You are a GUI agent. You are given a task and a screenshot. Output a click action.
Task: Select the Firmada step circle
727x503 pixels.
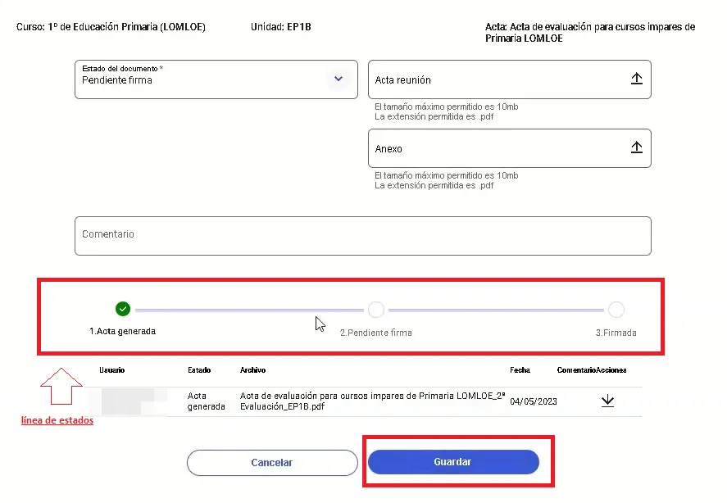(616, 309)
